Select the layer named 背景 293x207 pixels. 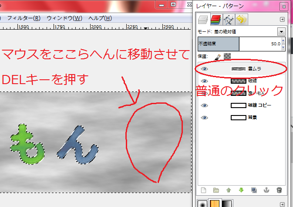(253, 118)
